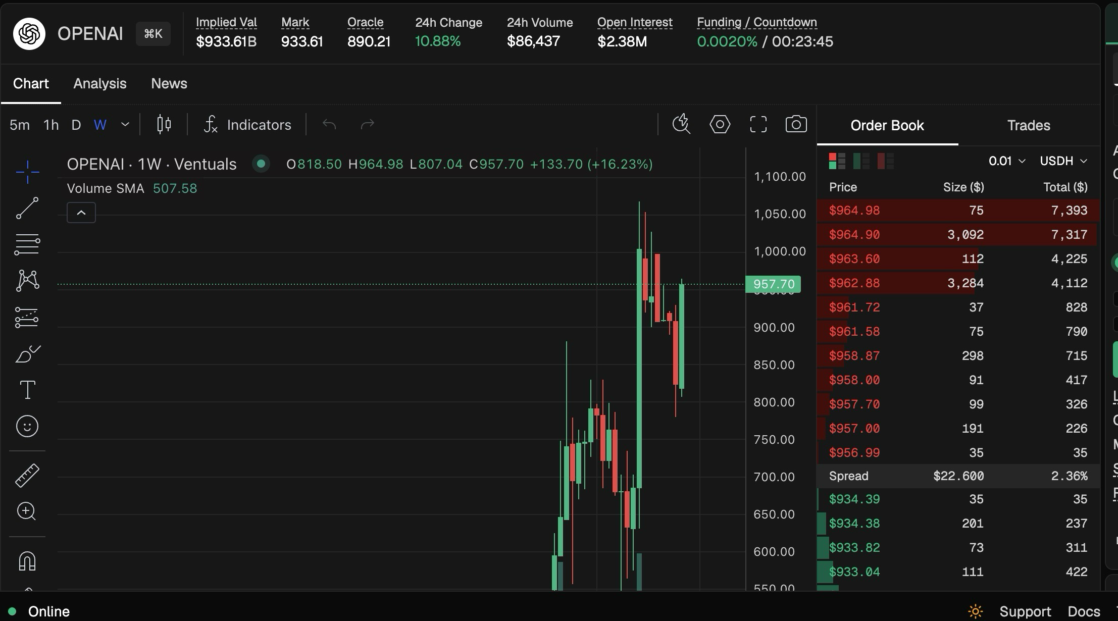Click the Mark price label
This screenshot has width=1118, height=621.
click(x=295, y=22)
